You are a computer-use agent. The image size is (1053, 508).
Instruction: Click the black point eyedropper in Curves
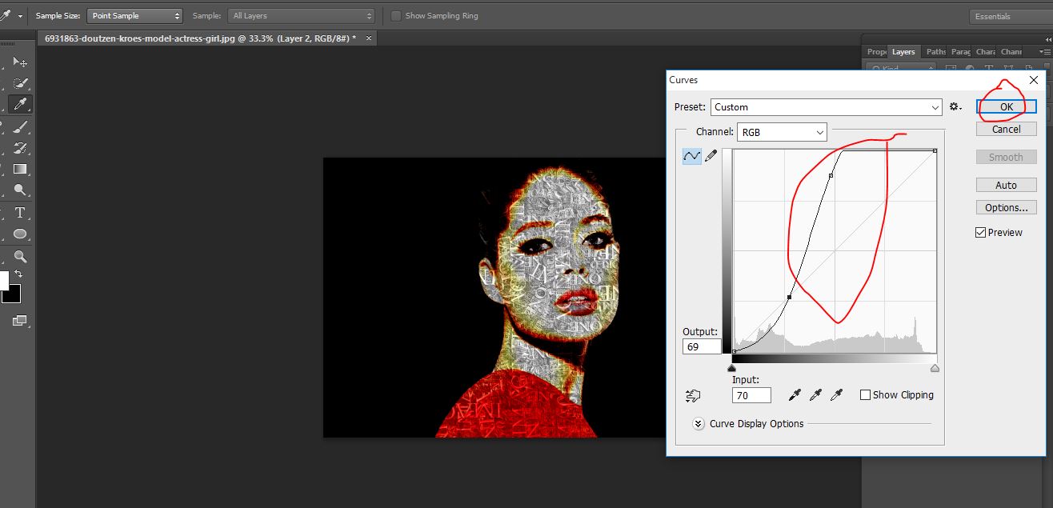pos(794,394)
